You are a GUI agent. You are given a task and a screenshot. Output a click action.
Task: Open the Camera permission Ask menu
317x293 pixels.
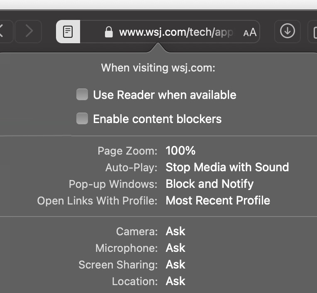(x=176, y=231)
